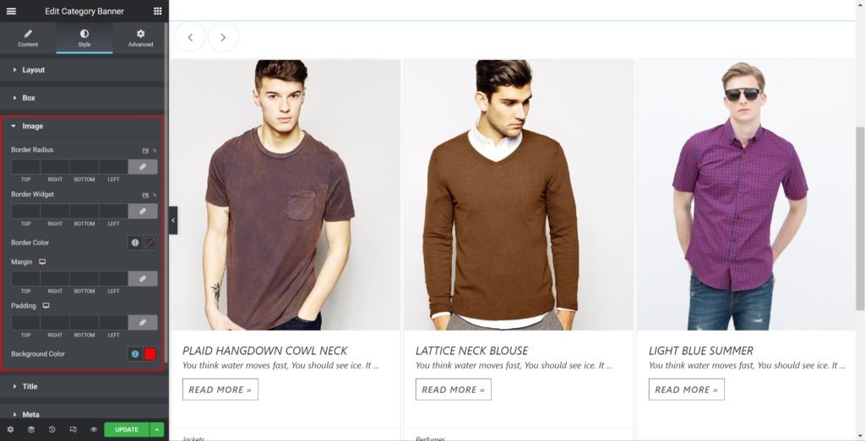
Task: Toggle linked values for Border Widget
Action: [x=143, y=211]
